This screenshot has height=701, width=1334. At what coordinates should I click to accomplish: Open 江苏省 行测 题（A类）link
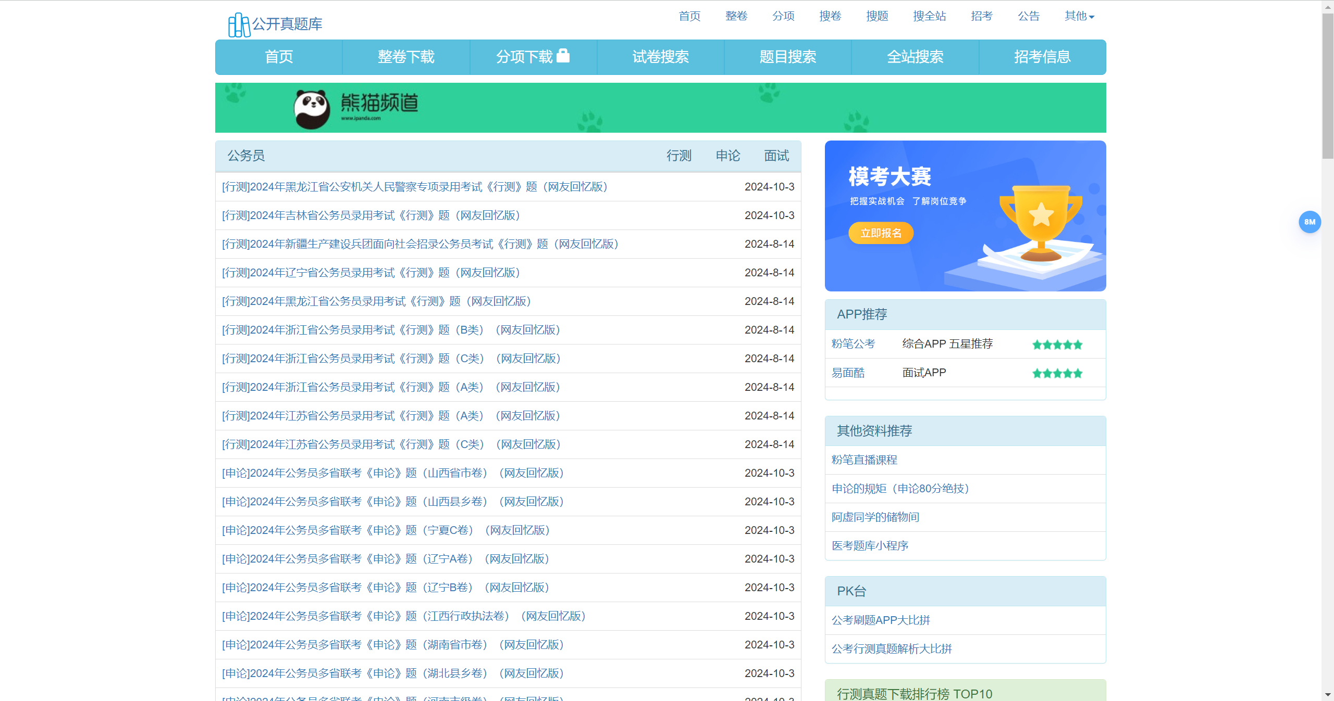(391, 416)
